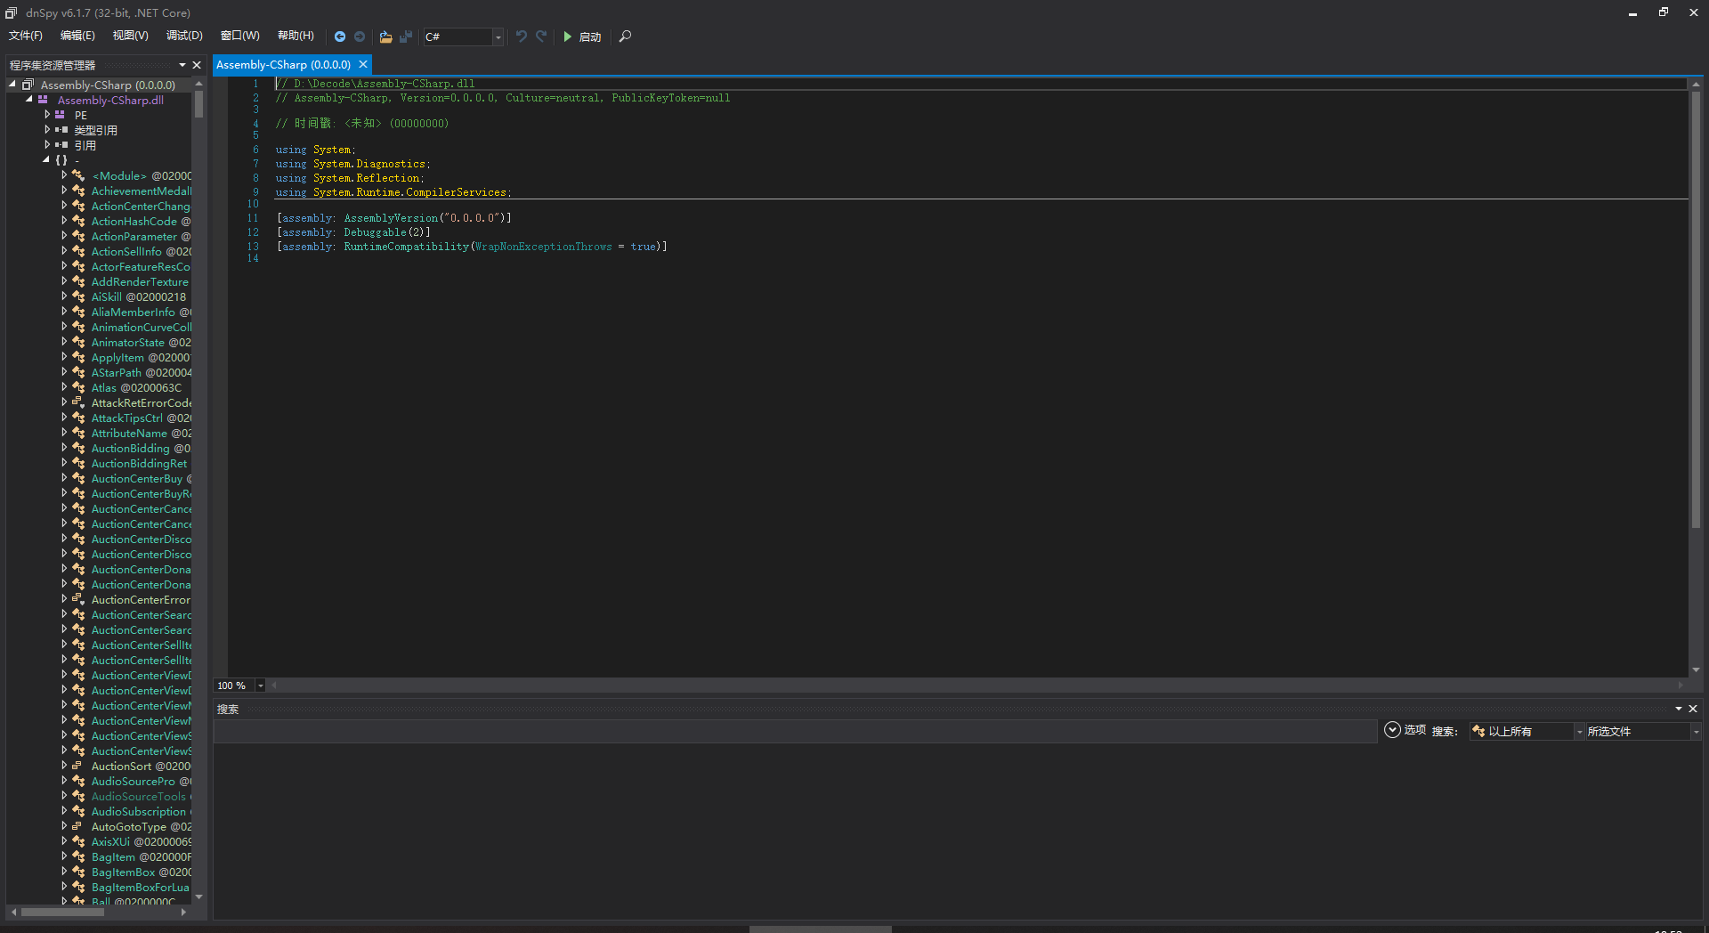Select AddRenderTexture in the tree
Viewport: 1709px width, 933px height.
(140, 282)
